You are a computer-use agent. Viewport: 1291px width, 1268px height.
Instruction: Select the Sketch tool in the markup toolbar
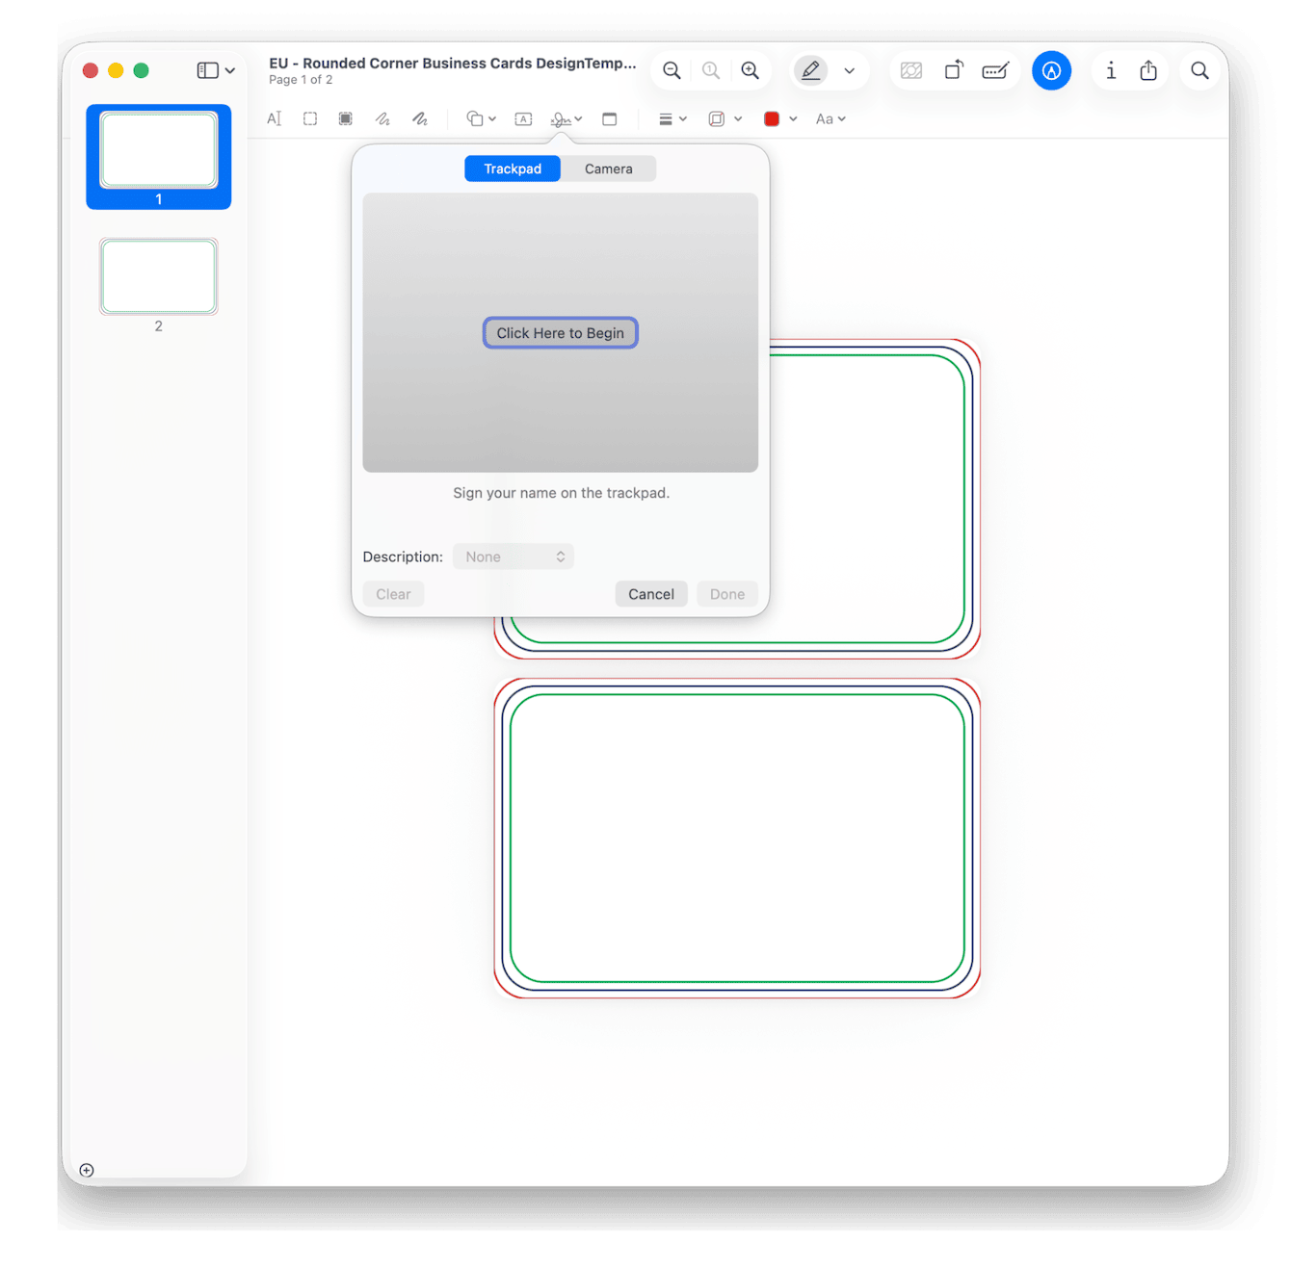coord(382,117)
